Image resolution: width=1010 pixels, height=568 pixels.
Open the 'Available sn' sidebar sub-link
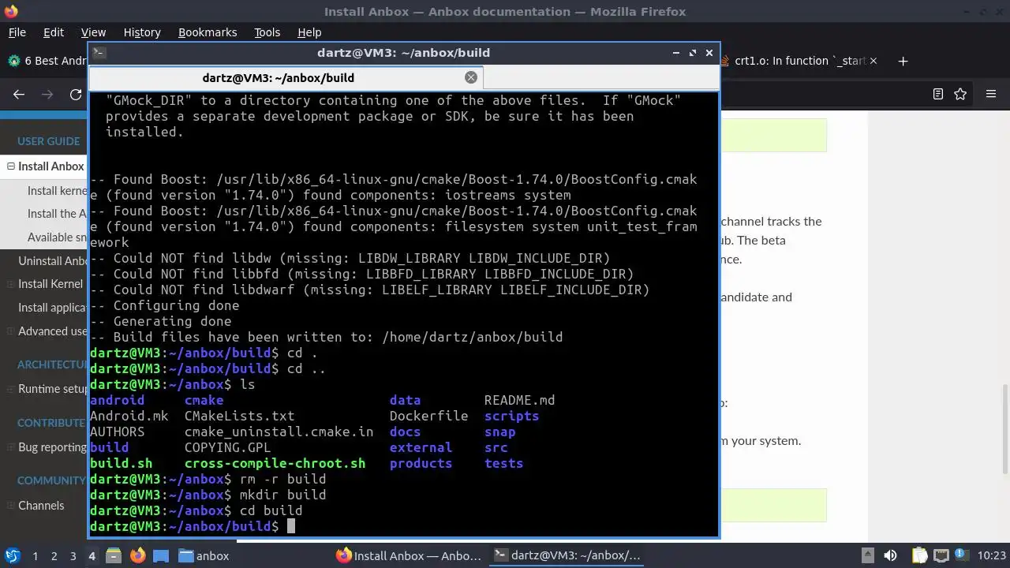coord(58,237)
